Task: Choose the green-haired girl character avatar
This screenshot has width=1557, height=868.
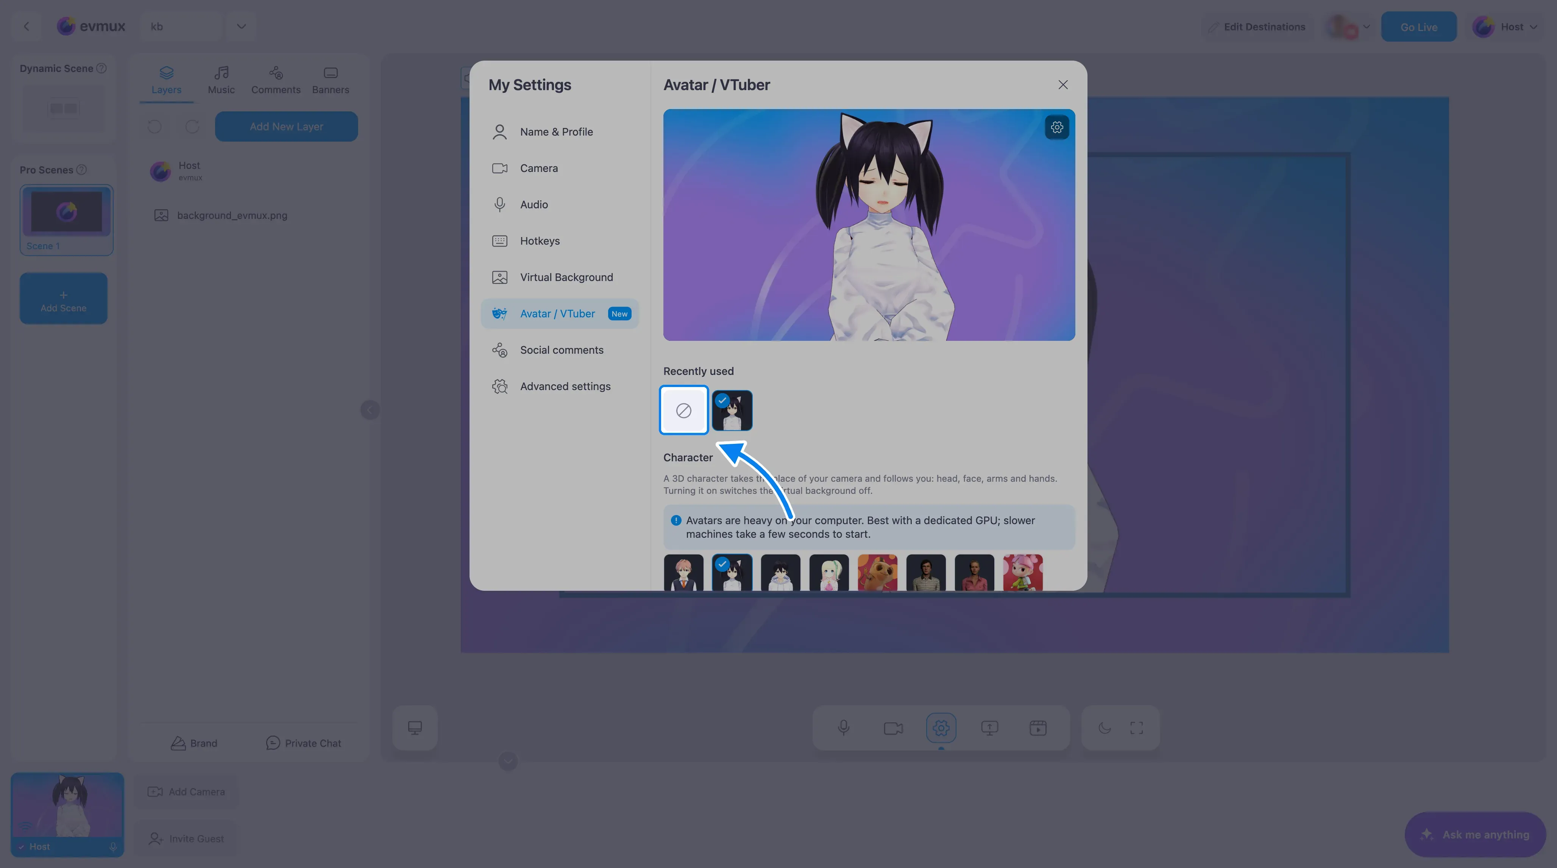Action: coord(828,573)
